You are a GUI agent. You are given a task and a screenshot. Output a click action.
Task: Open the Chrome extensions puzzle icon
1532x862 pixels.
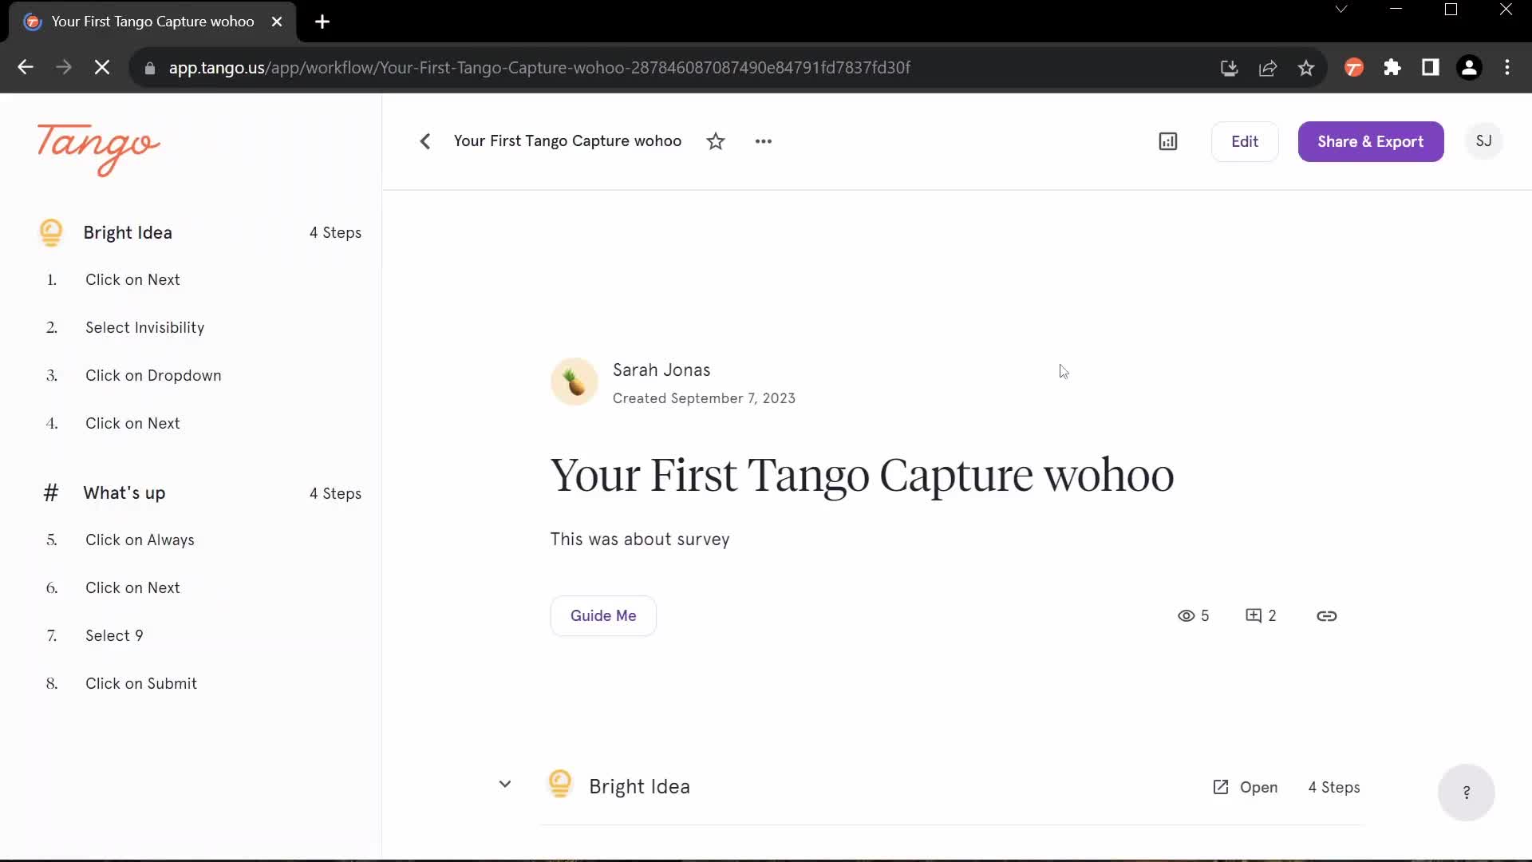pyautogui.click(x=1392, y=68)
